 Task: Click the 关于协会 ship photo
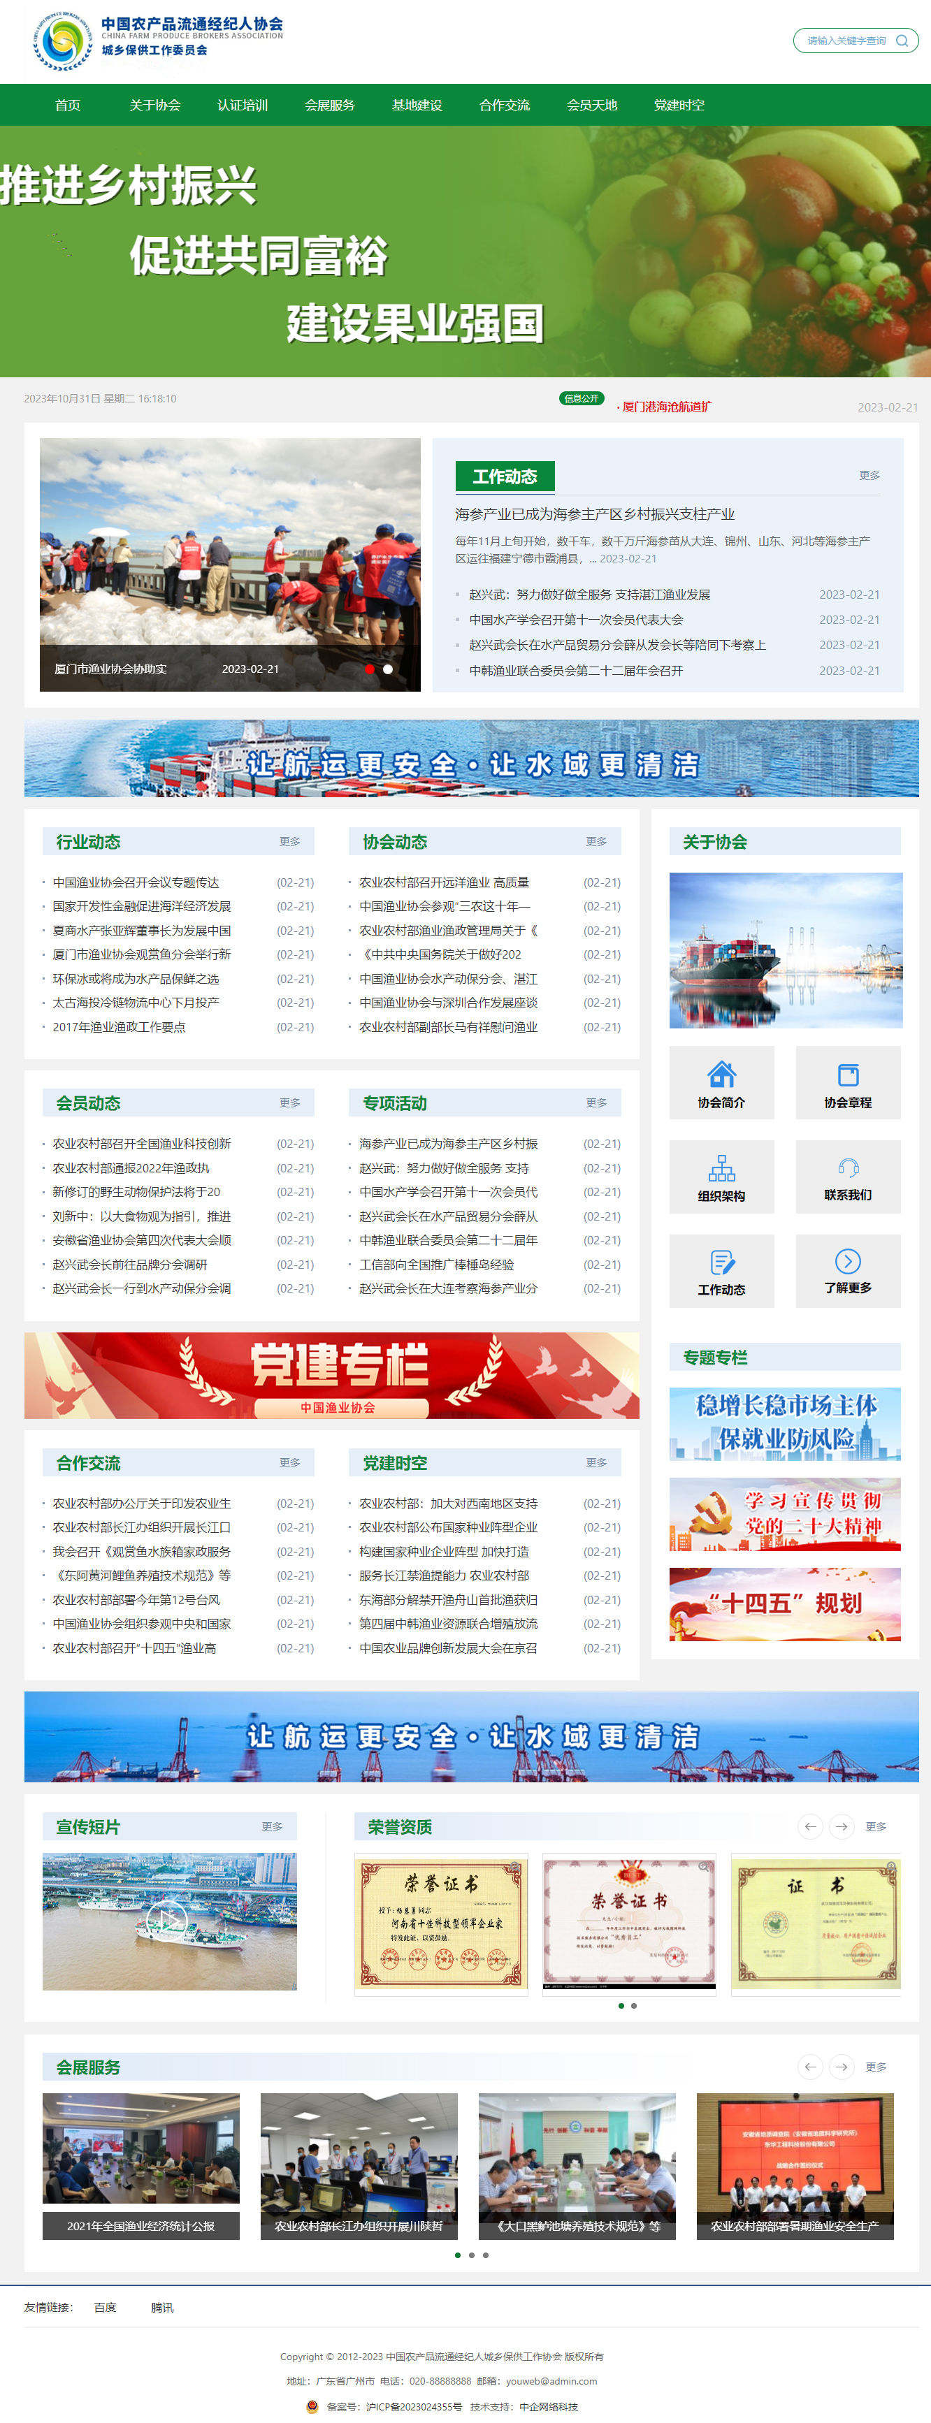coord(785,950)
